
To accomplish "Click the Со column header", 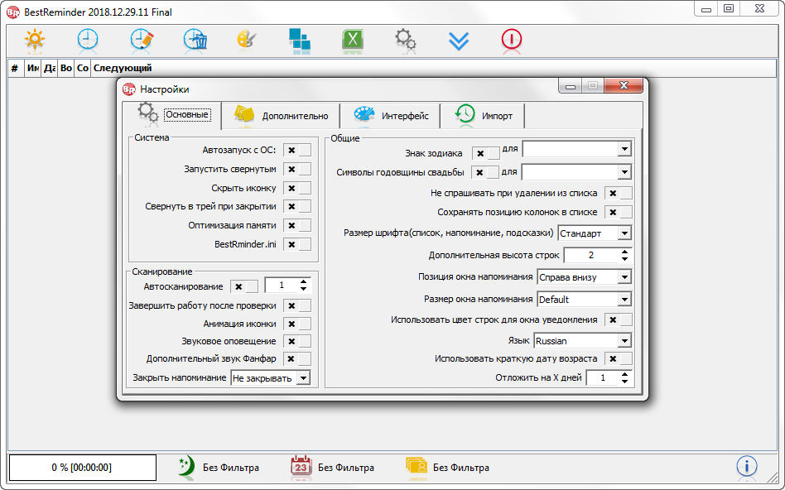I will (x=83, y=68).
